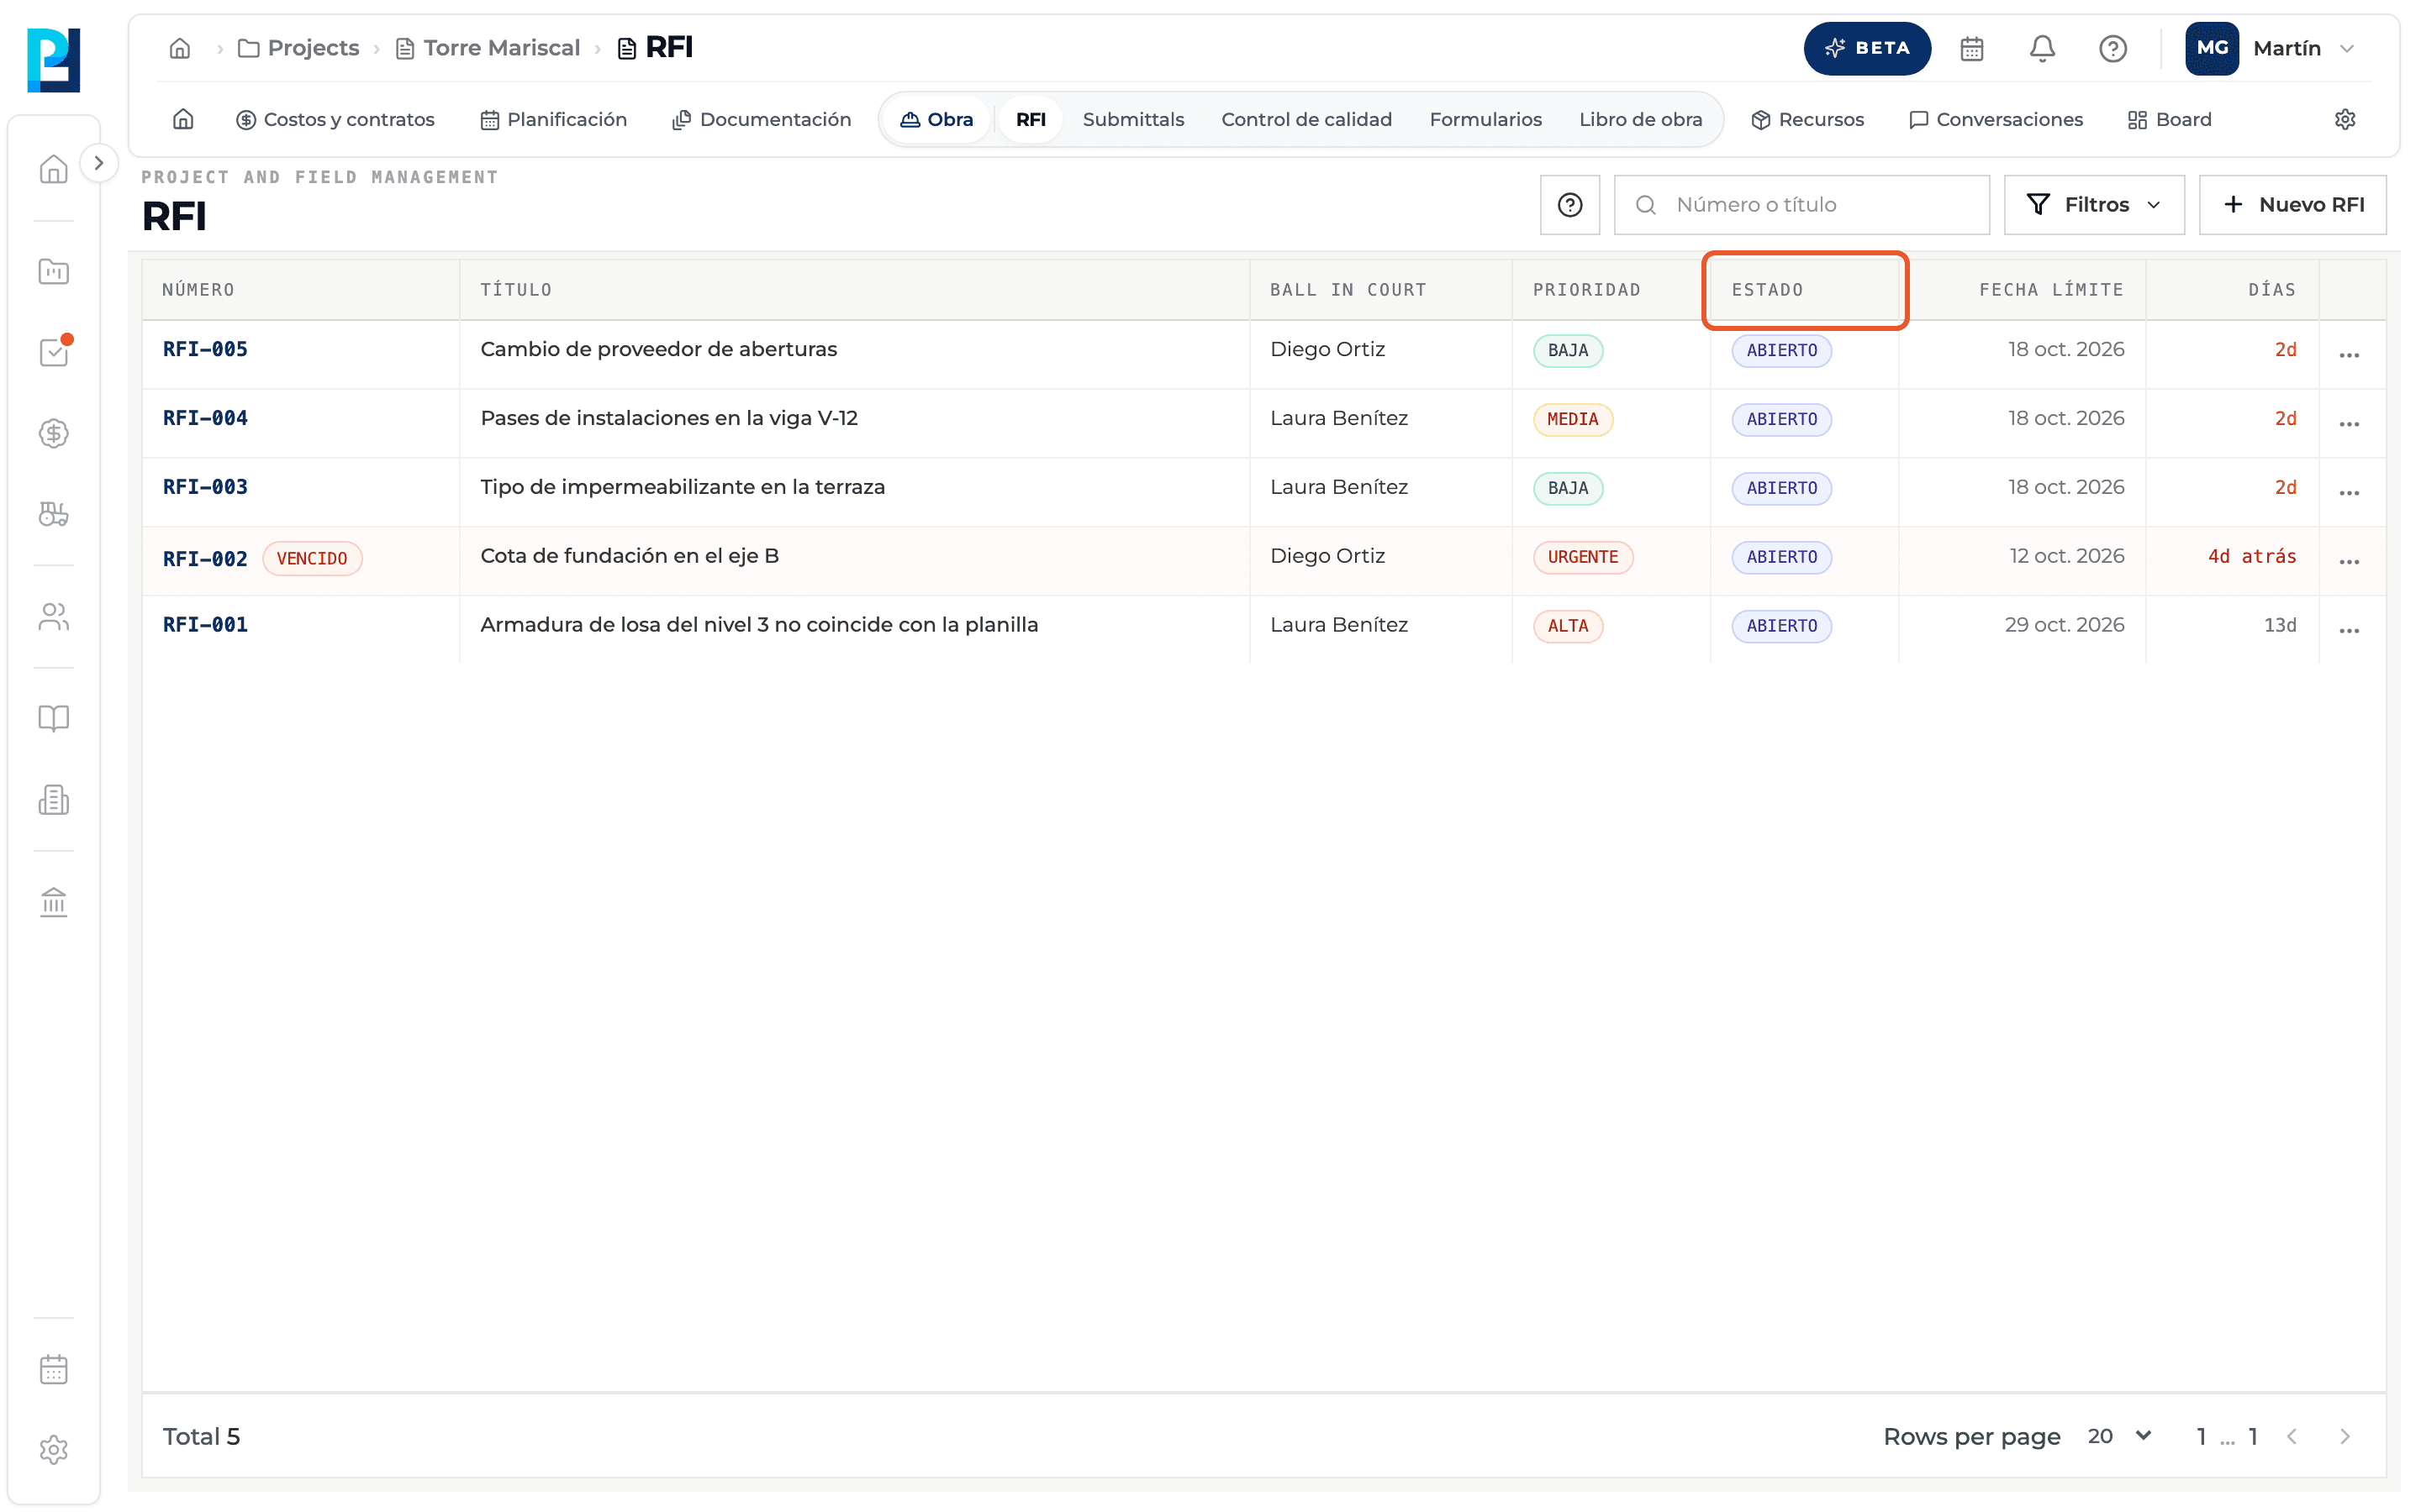This screenshot has width=2421, height=1512.
Task: Open the RFI-004 link
Action: 205,418
